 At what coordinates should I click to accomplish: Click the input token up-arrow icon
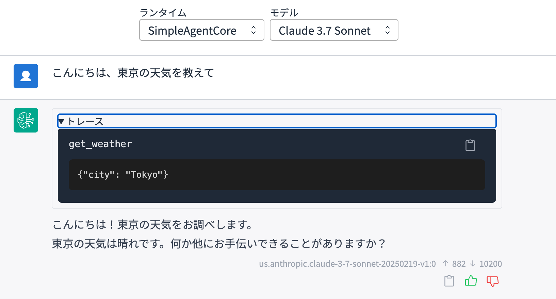[x=445, y=263]
